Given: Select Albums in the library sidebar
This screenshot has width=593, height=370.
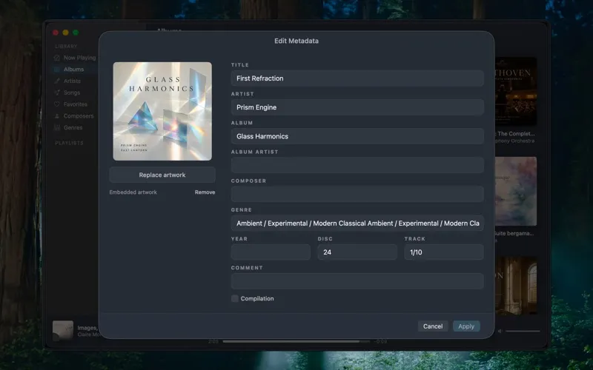Looking at the screenshot, I should pos(75,70).
